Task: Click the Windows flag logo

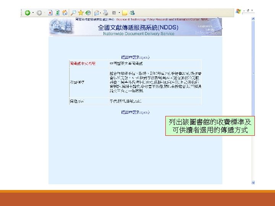Action: click(x=238, y=11)
